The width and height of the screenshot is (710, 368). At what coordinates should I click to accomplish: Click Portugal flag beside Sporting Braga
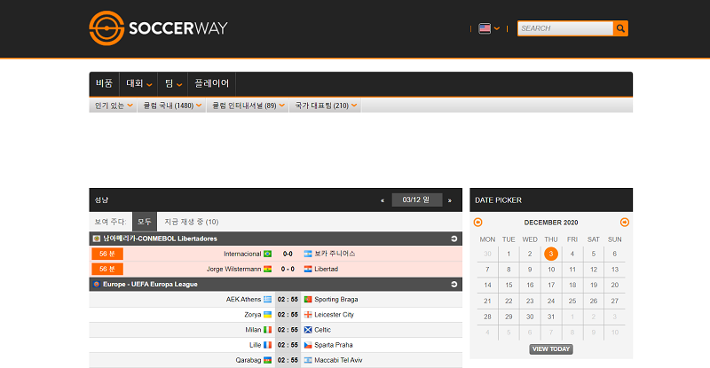click(x=308, y=299)
